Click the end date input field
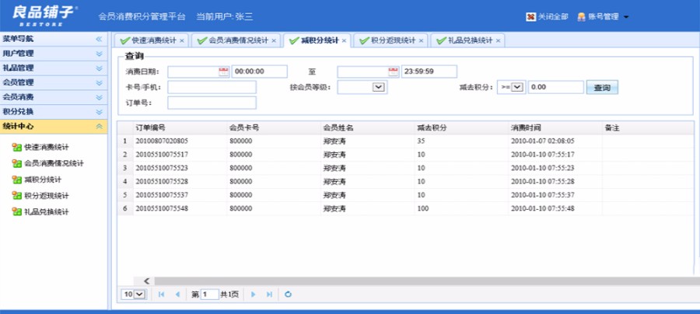This screenshot has width=700, height=314. tap(362, 72)
